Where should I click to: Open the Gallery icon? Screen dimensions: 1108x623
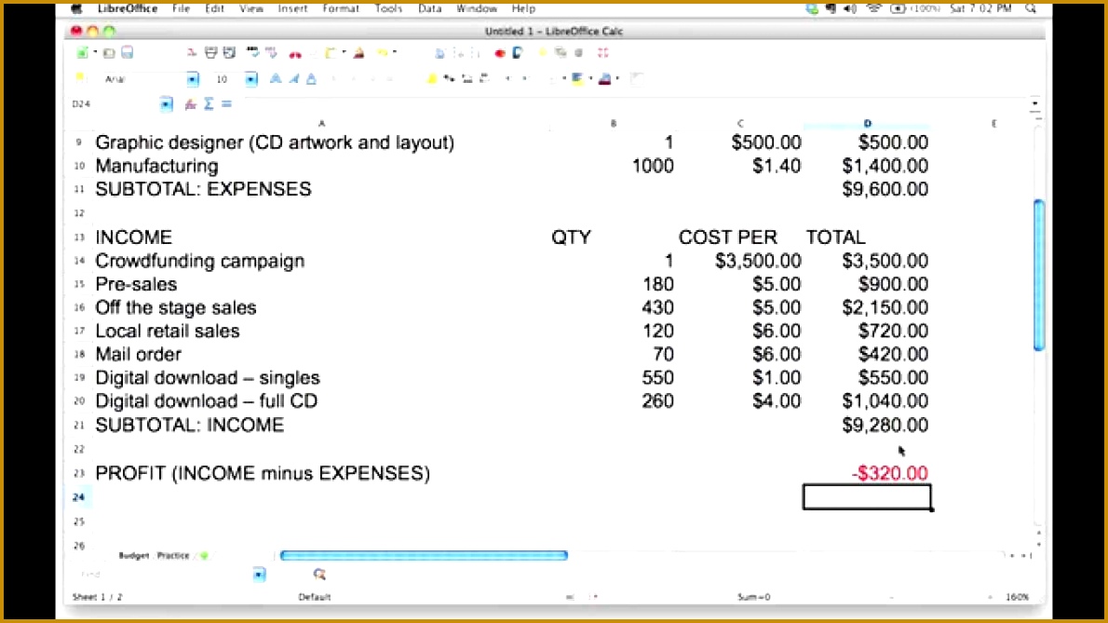point(561,53)
